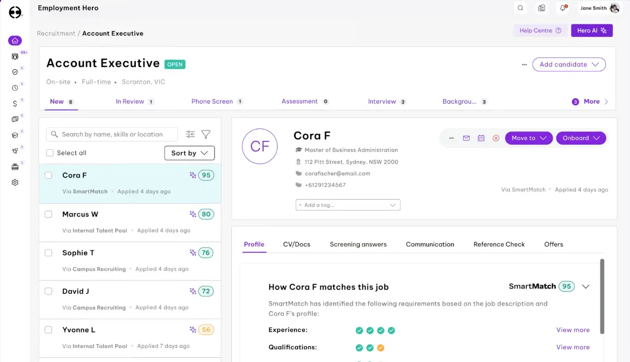
Task: Click the Hero AI button
Action: tap(591, 30)
